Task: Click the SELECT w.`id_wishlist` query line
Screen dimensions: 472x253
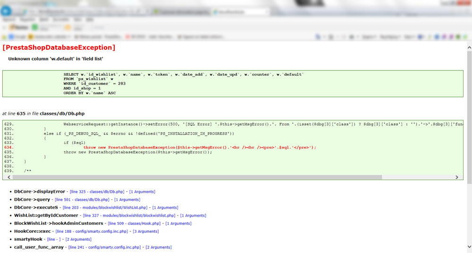Action: point(184,74)
